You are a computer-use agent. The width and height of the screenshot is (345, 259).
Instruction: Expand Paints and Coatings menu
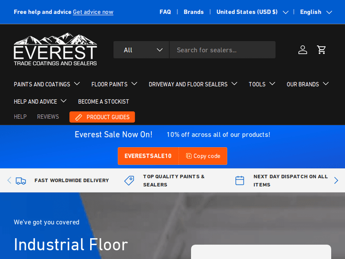click(47, 84)
